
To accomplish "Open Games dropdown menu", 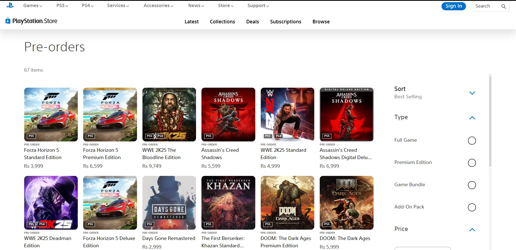I will point(33,5).
